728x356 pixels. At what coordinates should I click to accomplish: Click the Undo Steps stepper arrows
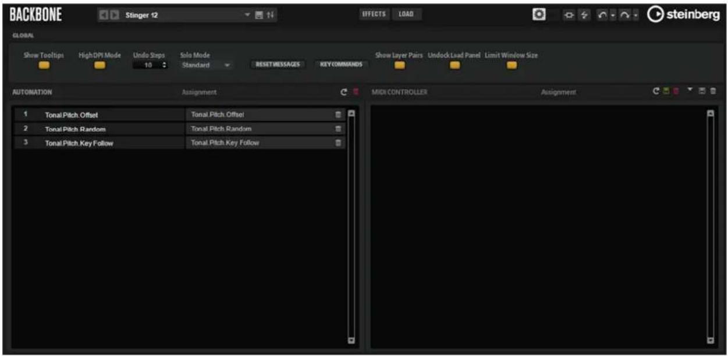[x=164, y=65]
